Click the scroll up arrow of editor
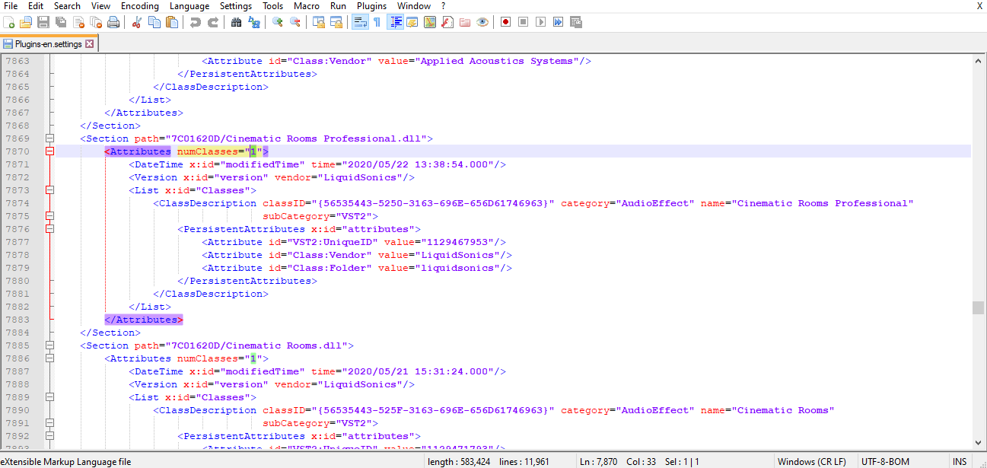The image size is (987, 468). tap(978, 60)
